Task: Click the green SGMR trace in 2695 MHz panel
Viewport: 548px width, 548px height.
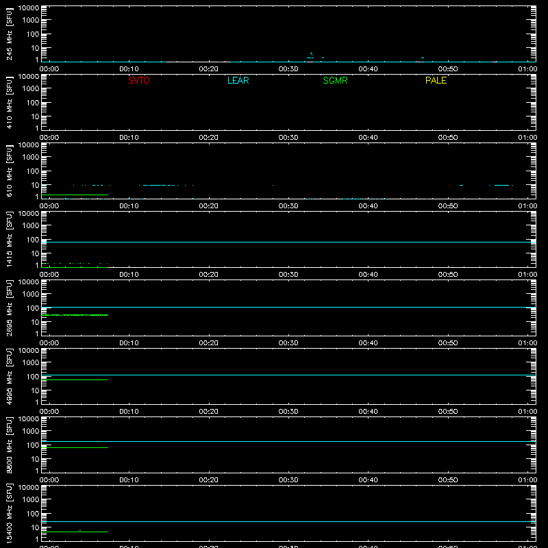Action: 75,315
